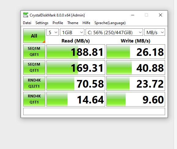Open the Sprache(Language) menu
Viewport: 177px width, 149px height.
tap(110, 23)
